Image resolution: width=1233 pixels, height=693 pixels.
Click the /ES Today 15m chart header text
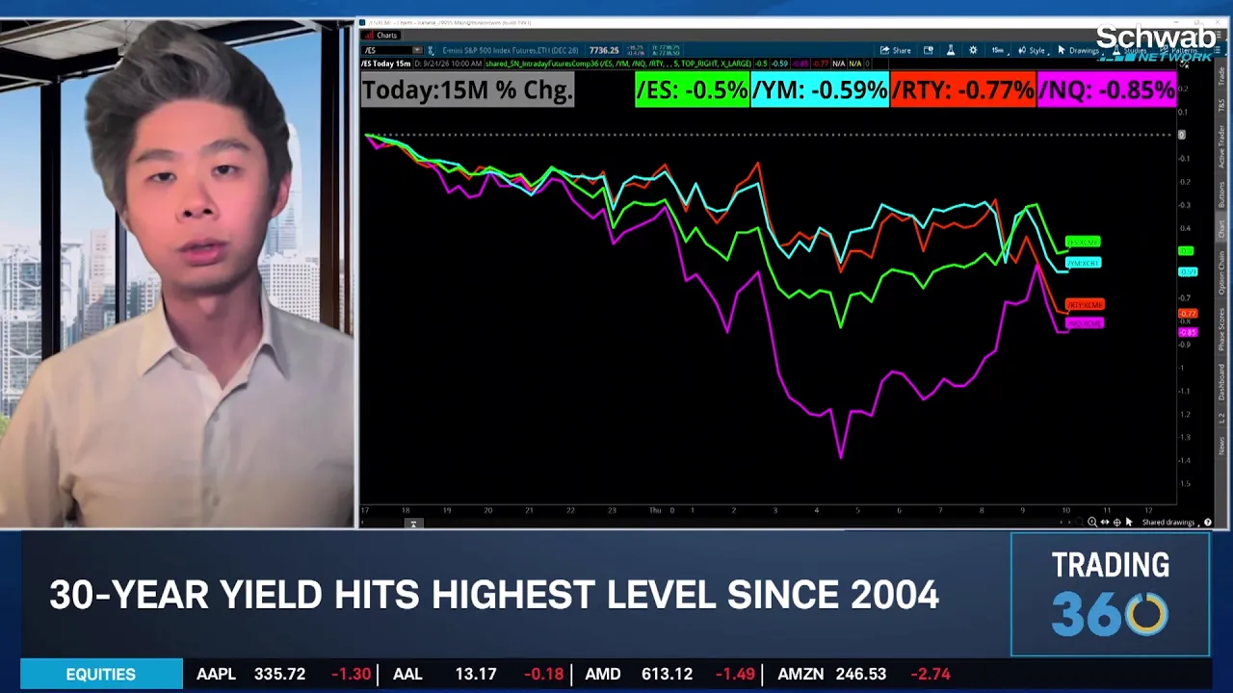click(x=386, y=64)
